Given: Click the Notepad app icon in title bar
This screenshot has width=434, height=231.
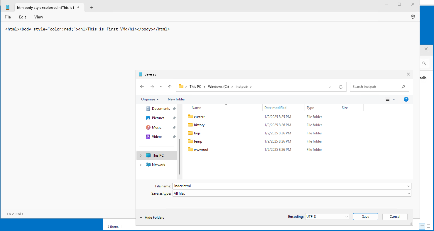Looking at the screenshot, I should [x=8, y=7].
